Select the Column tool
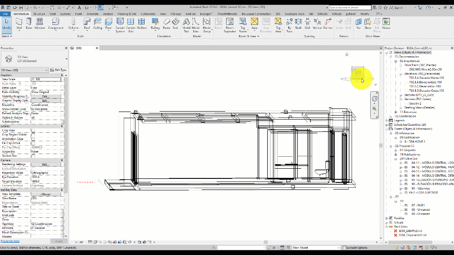Viewport: 454px width, 255px height. click(x=74, y=24)
